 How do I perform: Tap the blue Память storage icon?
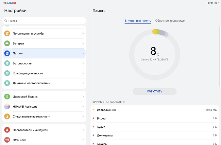click(7, 53)
